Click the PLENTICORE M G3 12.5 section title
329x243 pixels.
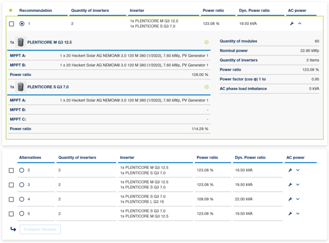coord(49,42)
